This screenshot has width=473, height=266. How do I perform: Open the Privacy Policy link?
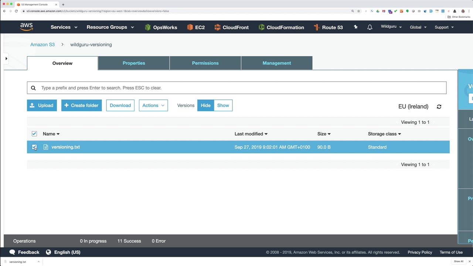pos(420,252)
